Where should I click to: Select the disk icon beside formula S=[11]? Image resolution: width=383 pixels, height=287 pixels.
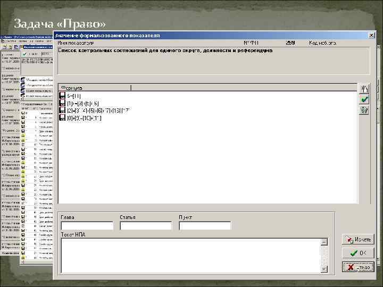[x=62, y=96]
